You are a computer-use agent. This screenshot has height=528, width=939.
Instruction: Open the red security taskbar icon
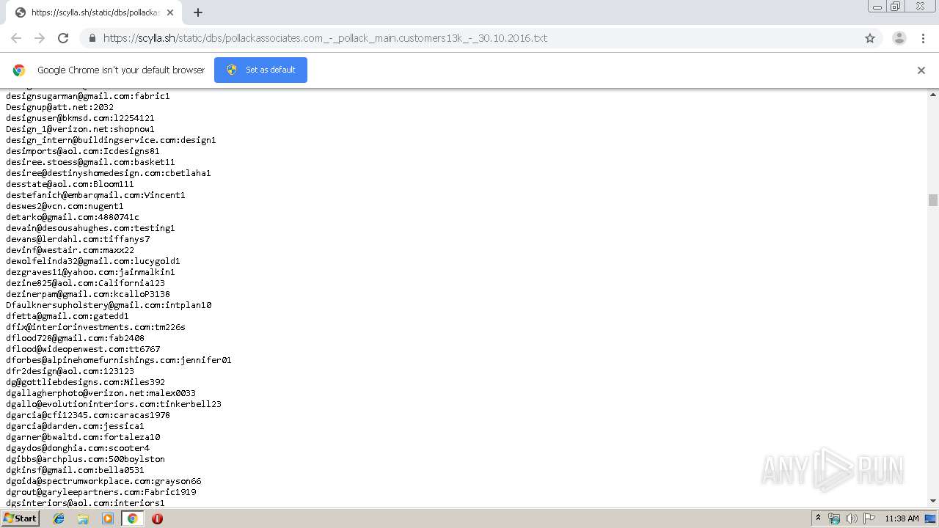157,518
